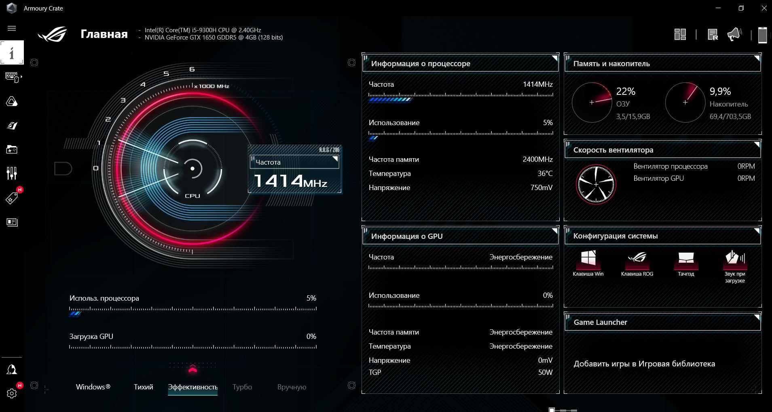
Task: Click the 3,5/15,9GB memory text
Action: [633, 117]
